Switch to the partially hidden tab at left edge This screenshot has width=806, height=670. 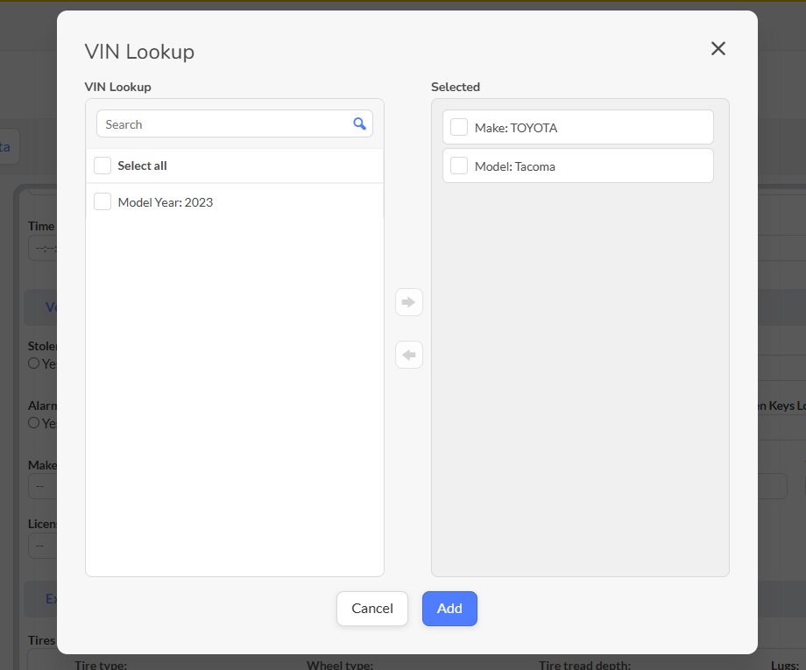tap(7, 147)
